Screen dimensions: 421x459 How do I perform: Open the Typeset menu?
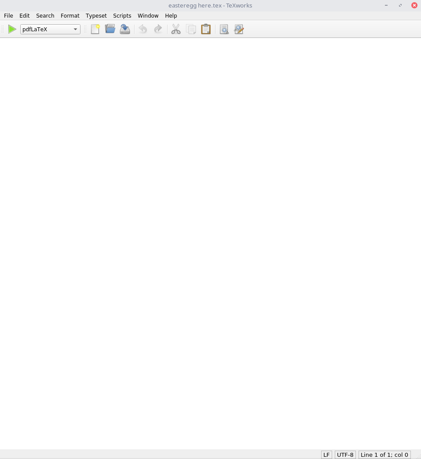[96, 15]
